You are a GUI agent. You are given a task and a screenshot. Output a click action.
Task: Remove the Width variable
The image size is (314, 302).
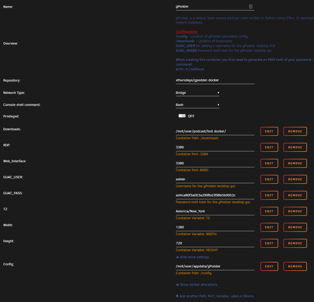pyautogui.click(x=295, y=227)
